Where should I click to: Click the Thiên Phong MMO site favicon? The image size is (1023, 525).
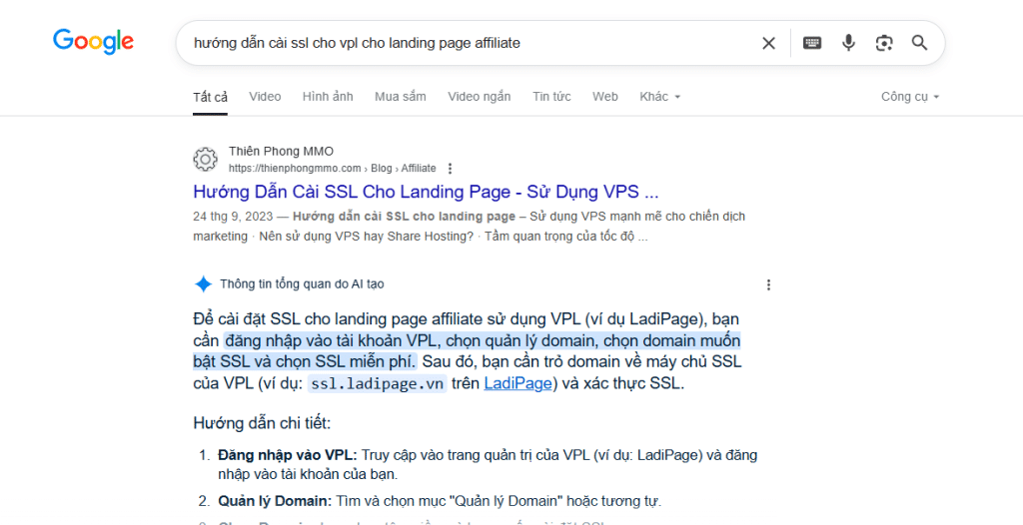(x=205, y=160)
